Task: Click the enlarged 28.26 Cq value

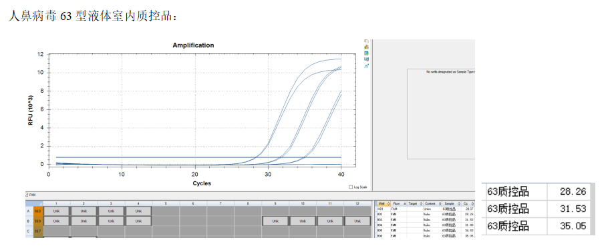Action: coord(573,191)
